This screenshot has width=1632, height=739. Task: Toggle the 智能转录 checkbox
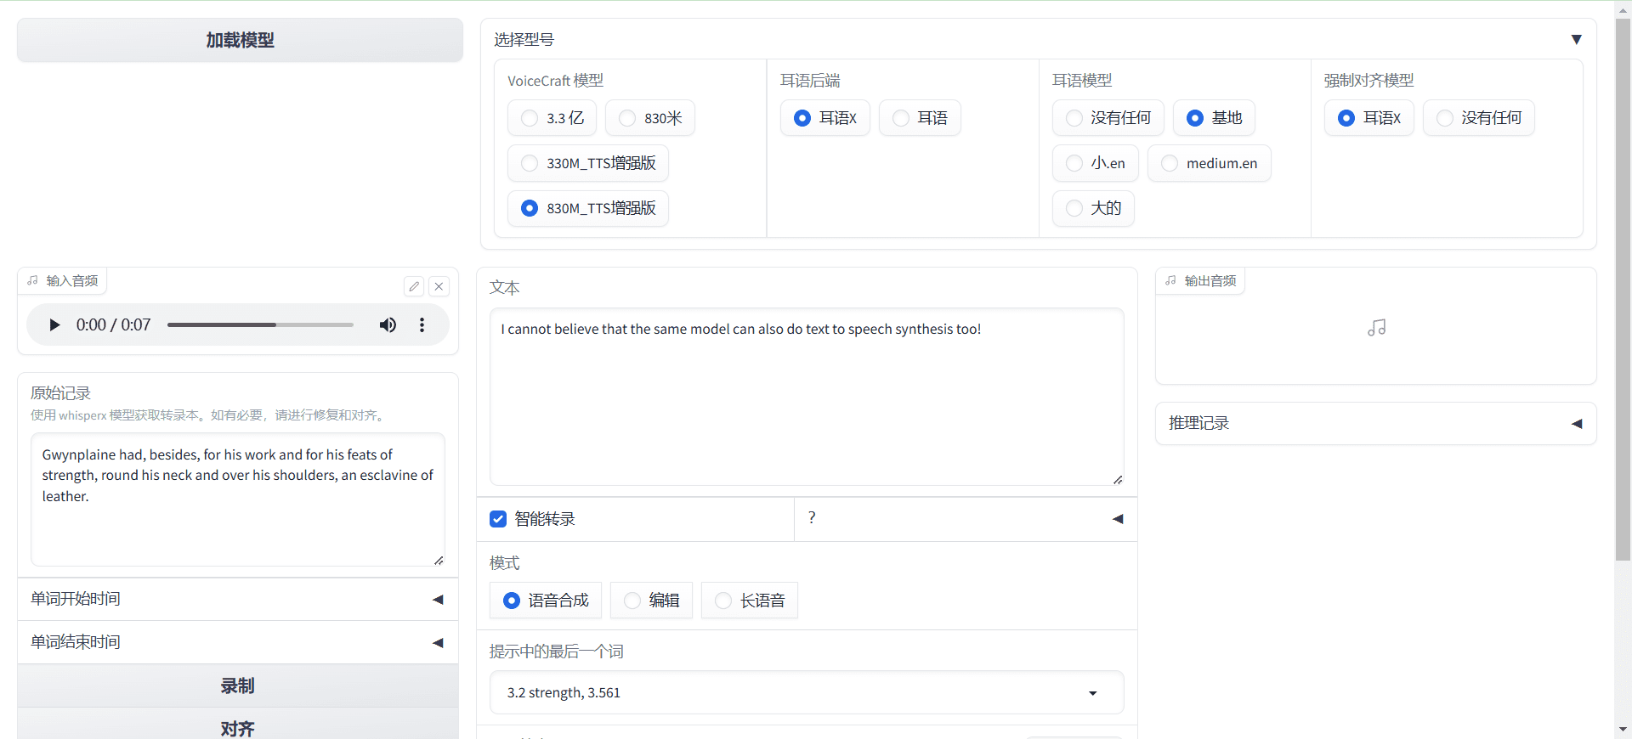tap(498, 519)
